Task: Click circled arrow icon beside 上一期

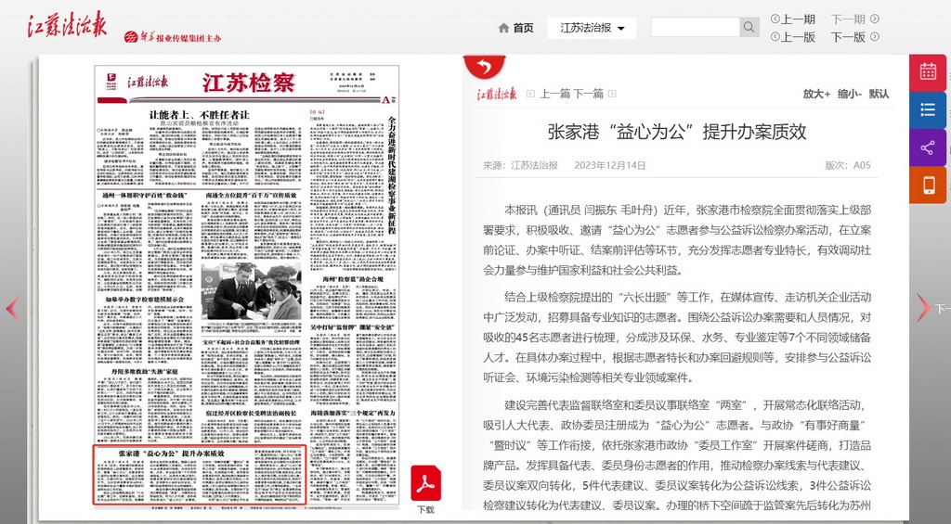Action: [x=775, y=19]
